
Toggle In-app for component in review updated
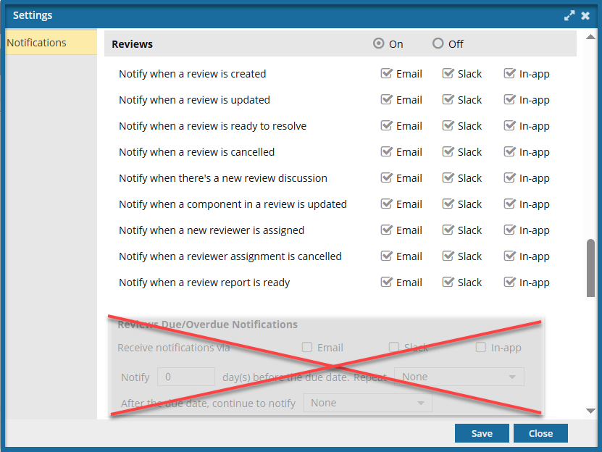[x=510, y=204]
